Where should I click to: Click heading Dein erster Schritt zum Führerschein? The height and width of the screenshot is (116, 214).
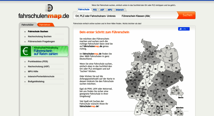(104, 32)
